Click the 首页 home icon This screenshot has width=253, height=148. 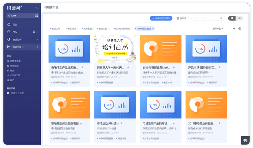9,24
